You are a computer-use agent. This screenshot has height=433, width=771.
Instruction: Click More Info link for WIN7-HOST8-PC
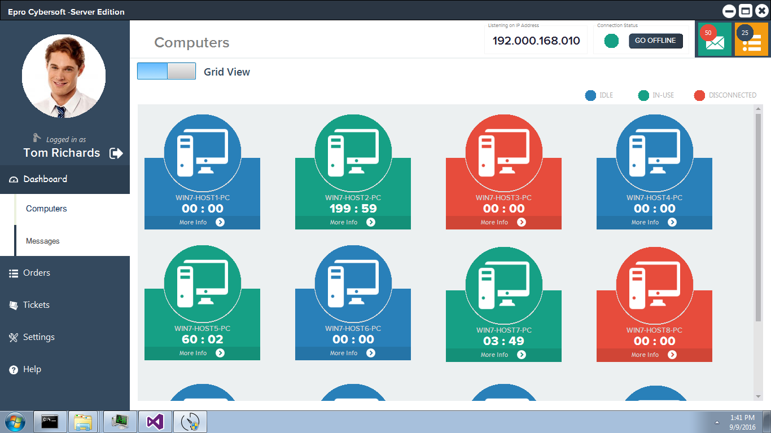coord(645,355)
